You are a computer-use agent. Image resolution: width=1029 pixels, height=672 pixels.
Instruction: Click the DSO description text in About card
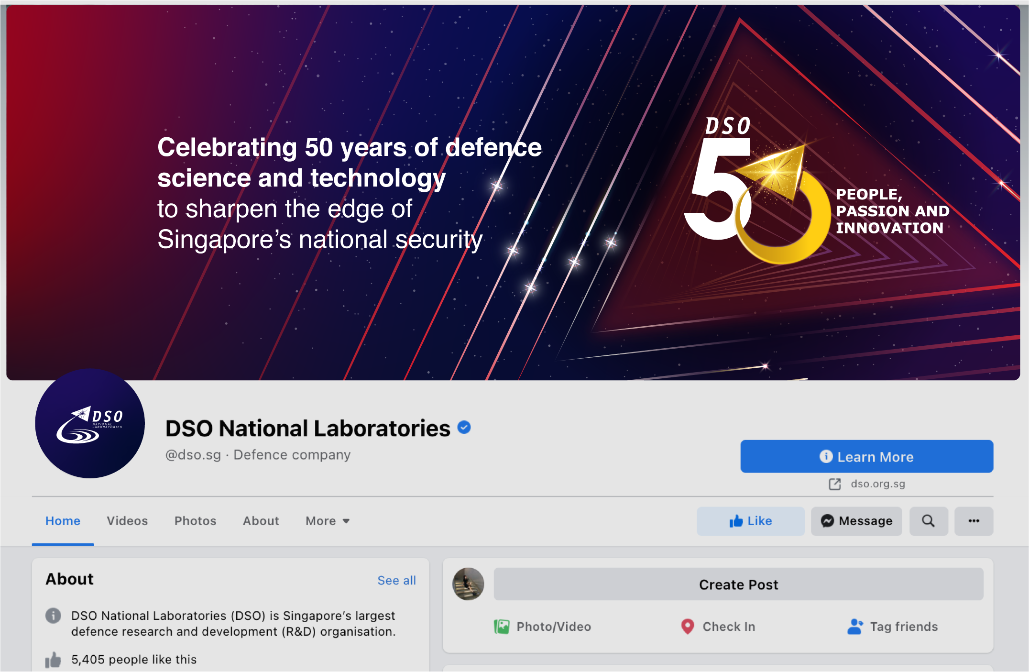[233, 624]
